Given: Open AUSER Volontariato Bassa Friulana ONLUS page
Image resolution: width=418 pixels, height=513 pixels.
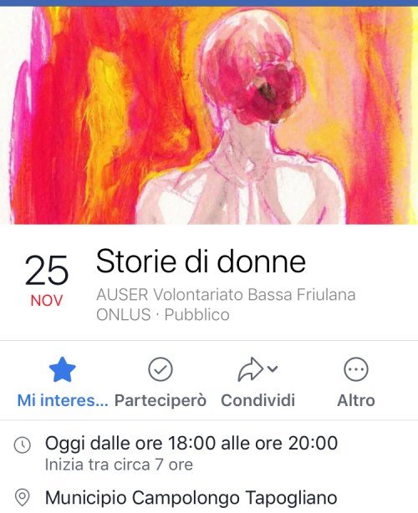Looking at the screenshot, I should tap(226, 305).
